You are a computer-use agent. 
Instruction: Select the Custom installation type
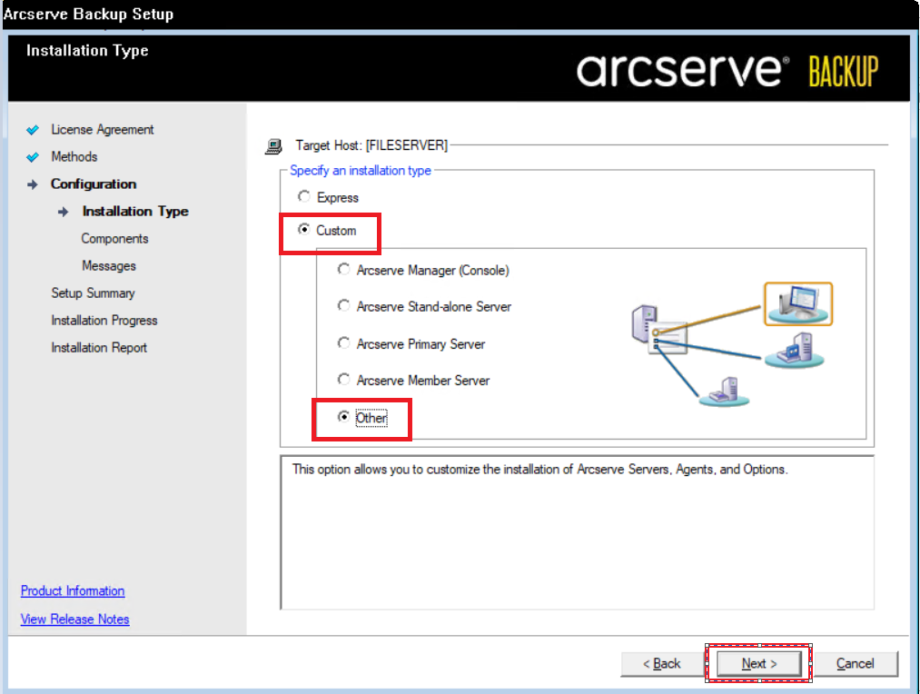pos(304,230)
